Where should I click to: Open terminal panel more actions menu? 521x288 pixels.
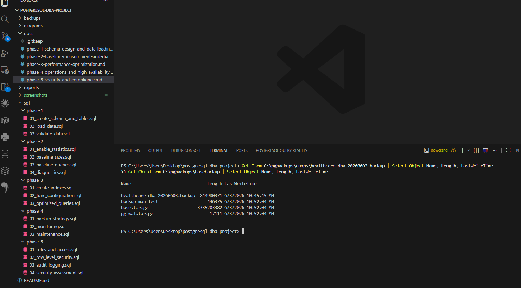click(495, 150)
